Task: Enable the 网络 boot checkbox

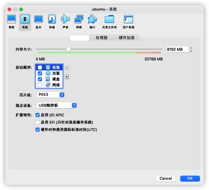Action: (x=40, y=85)
